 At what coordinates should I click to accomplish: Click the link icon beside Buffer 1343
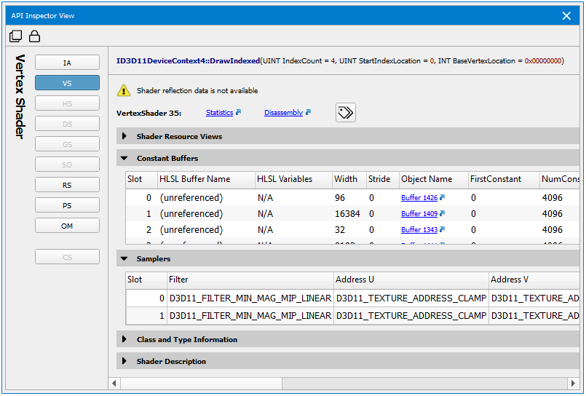coord(442,230)
